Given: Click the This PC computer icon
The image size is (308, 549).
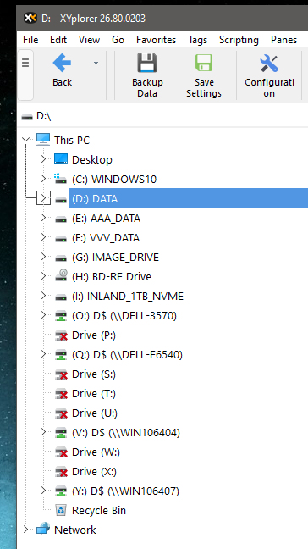Looking at the screenshot, I should pyautogui.click(x=43, y=140).
